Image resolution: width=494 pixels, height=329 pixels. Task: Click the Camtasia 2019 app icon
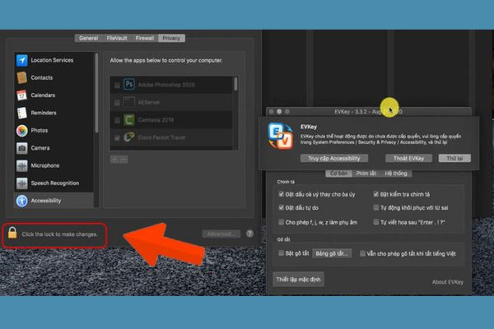point(129,120)
